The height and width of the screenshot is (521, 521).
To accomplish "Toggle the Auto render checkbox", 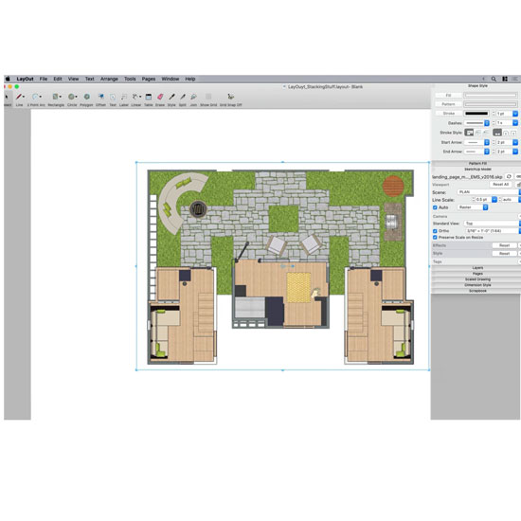I will 435,207.
